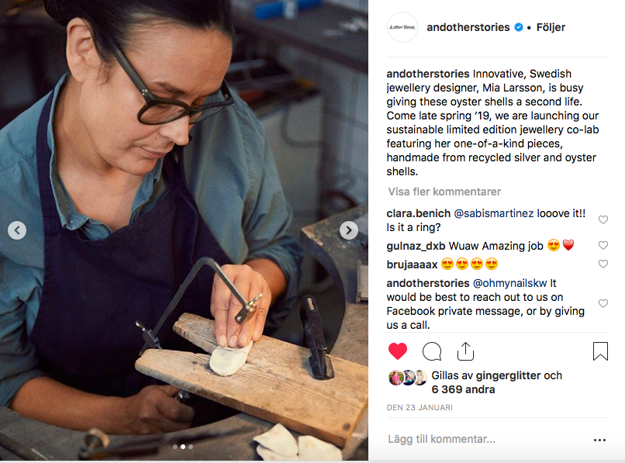
Task: Open the three-dot more options menu
Action: point(599,440)
